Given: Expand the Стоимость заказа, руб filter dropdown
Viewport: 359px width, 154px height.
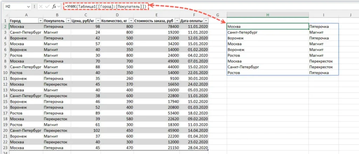Looking at the screenshot, I should pyautogui.click(x=177, y=21).
